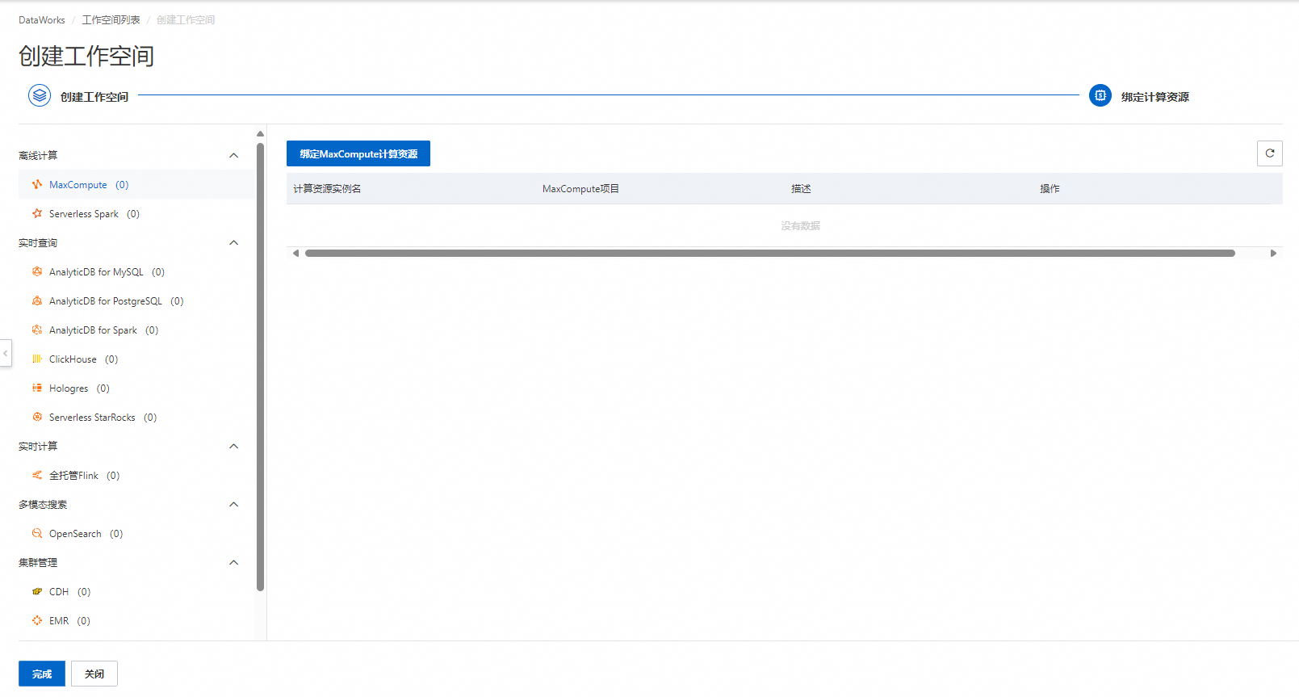The width and height of the screenshot is (1299, 697).
Task: Click the ClickHouse icon
Action: [37, 359]
